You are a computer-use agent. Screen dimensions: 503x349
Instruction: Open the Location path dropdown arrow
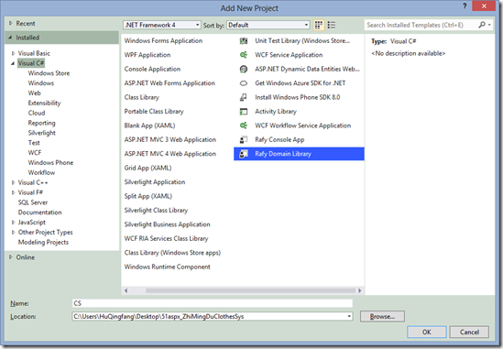point(349,316)
